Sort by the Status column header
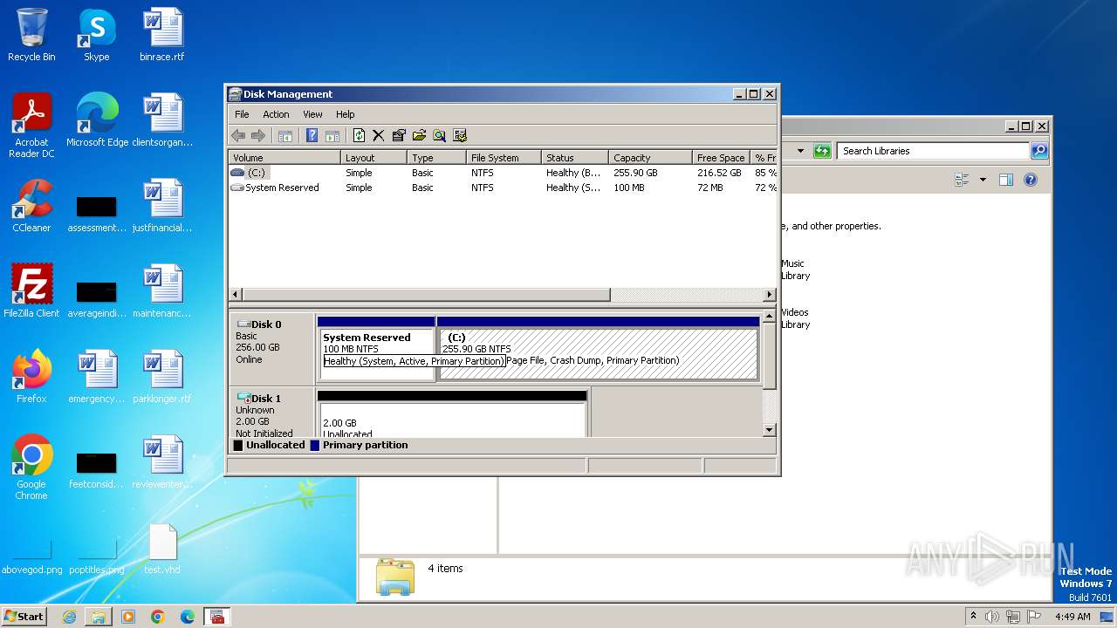This screenshot has width=1117, height=628. pos(574,158)
